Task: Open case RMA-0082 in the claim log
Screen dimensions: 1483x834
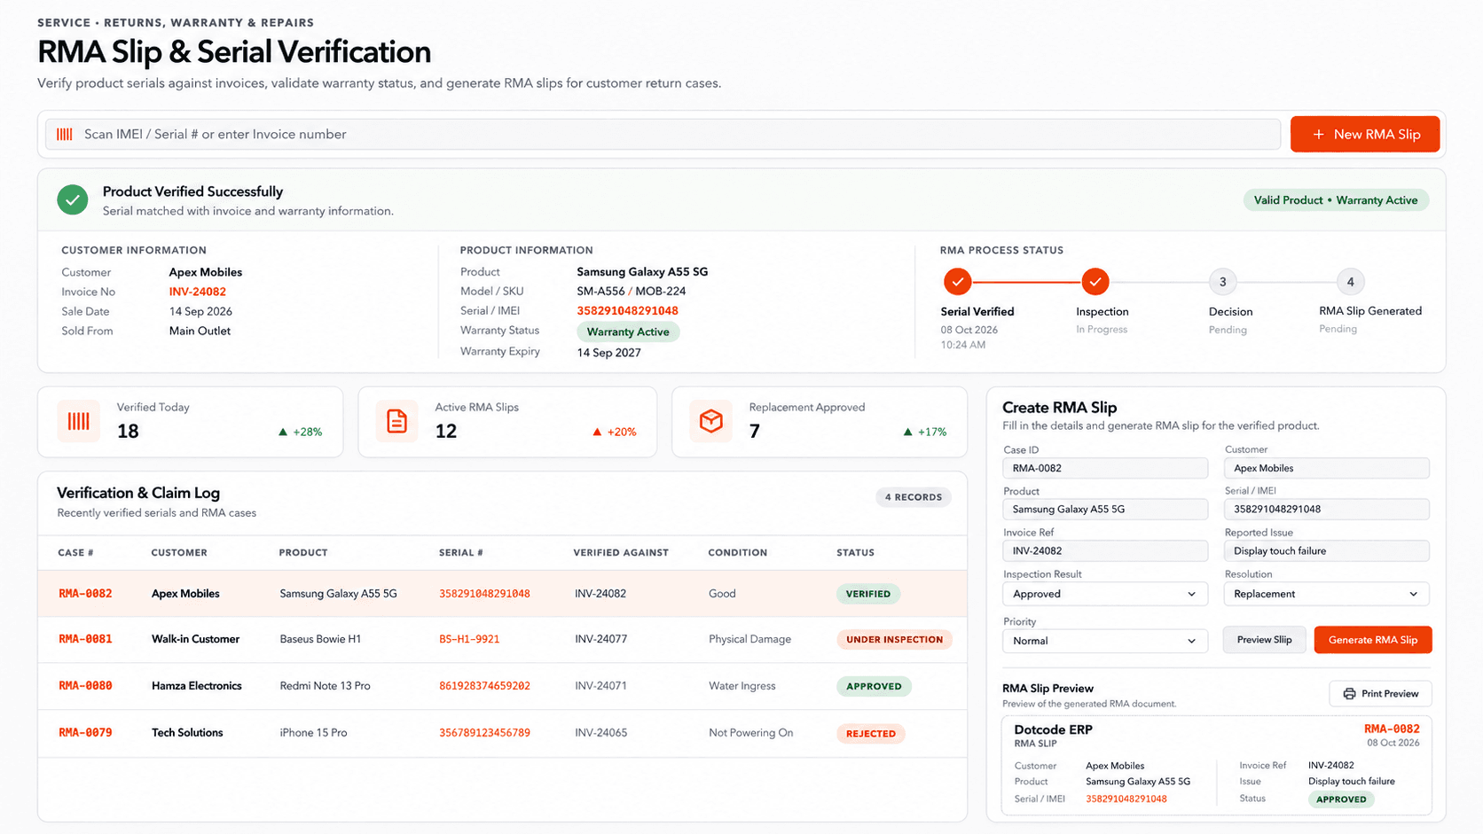Action: click(x=85, y=594)
